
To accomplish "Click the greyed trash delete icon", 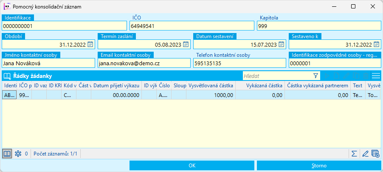I will coord(366,76).
